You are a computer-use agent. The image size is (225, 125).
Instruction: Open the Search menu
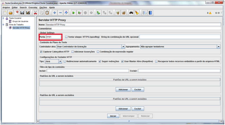[x=23, y=7]
